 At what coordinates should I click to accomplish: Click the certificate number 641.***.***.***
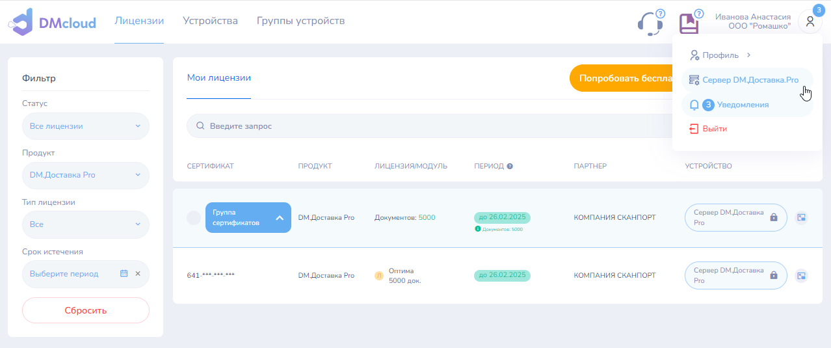click(x=211, y=275)
